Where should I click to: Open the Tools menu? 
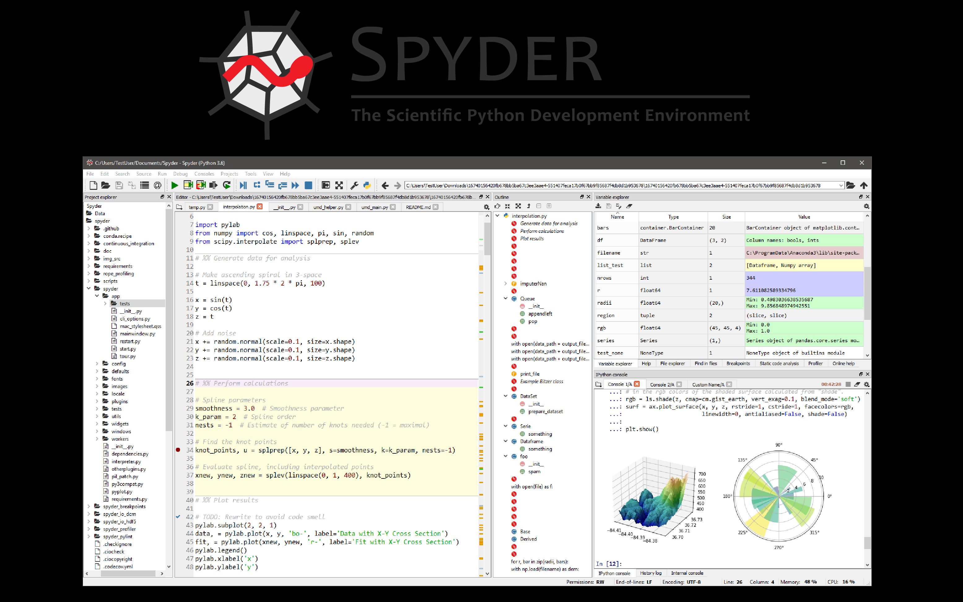pyautogui.click(x=251, y=174)
